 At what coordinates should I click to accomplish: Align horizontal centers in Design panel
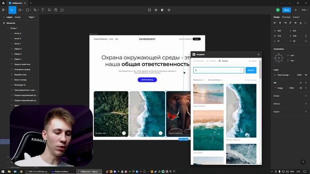point(280,23)
